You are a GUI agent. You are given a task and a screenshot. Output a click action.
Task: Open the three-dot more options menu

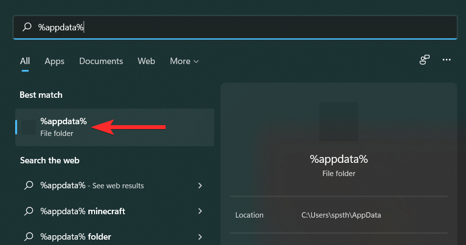coord(446,60)
